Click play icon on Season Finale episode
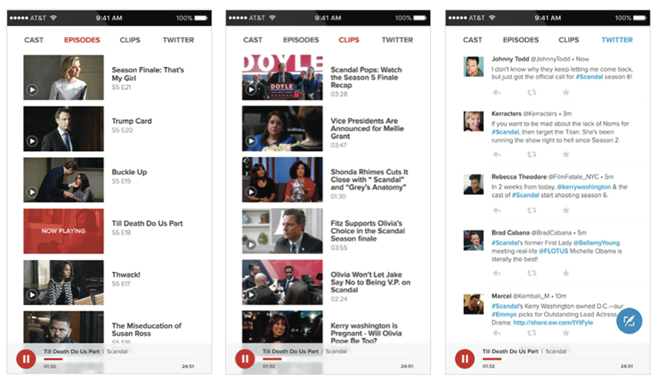Viewport: 657px width, 385px height. coord(32,90)
